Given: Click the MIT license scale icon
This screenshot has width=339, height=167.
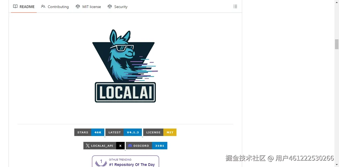Looking at the screenshot, I should click(78, 6).
